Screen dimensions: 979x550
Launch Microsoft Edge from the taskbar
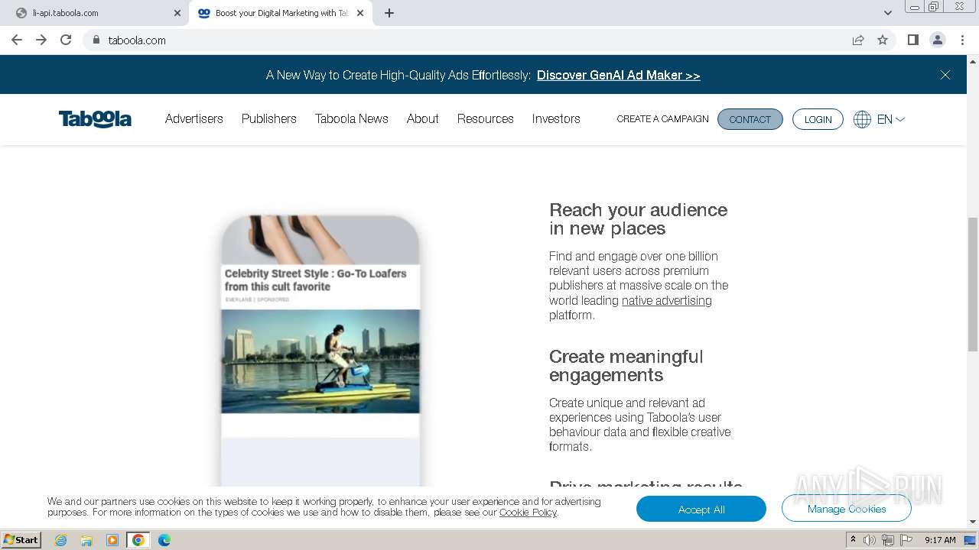164,540
